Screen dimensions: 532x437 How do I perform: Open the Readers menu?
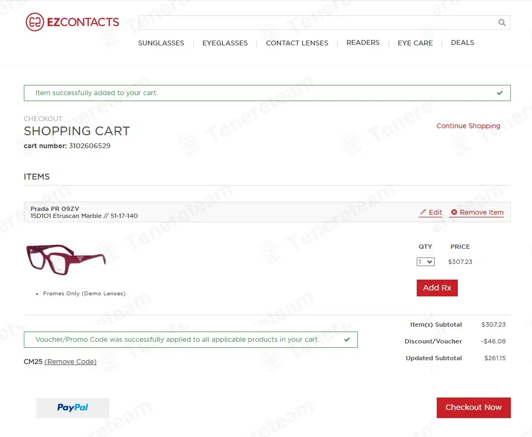363,43
